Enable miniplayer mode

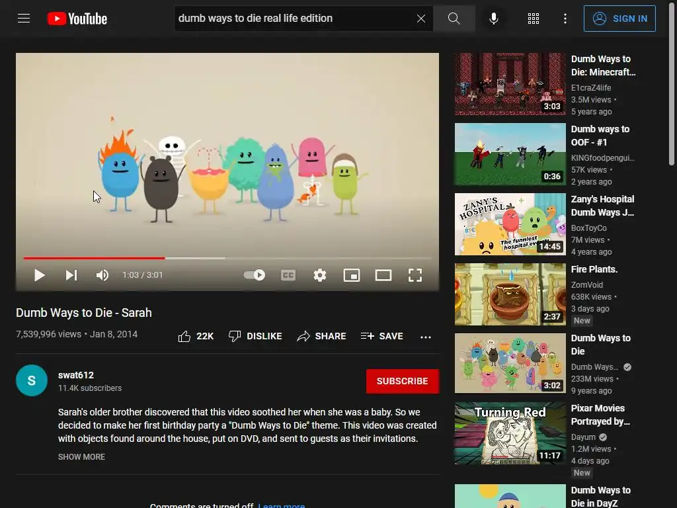coord(352,275)
